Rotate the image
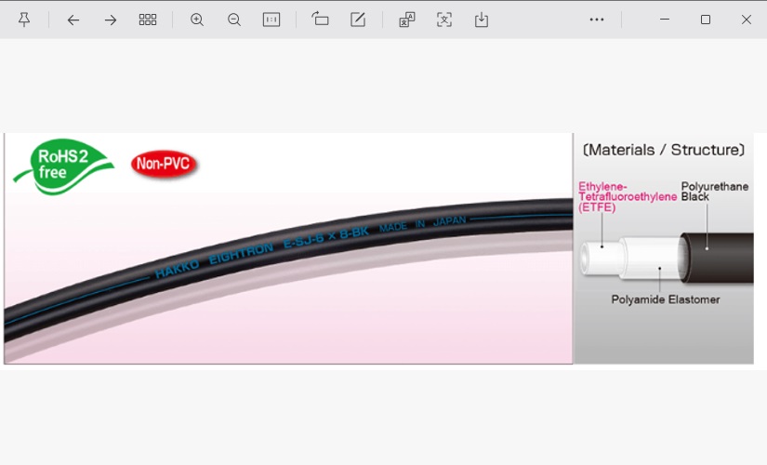The image size is (767, 465). (x=321, y=20)
